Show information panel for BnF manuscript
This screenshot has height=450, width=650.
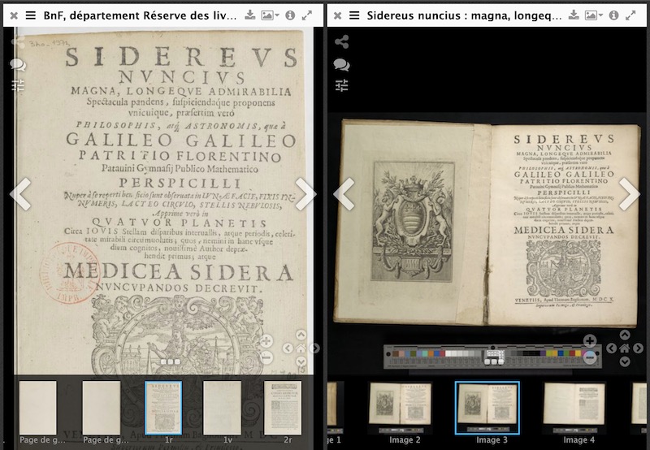point(290,15)
